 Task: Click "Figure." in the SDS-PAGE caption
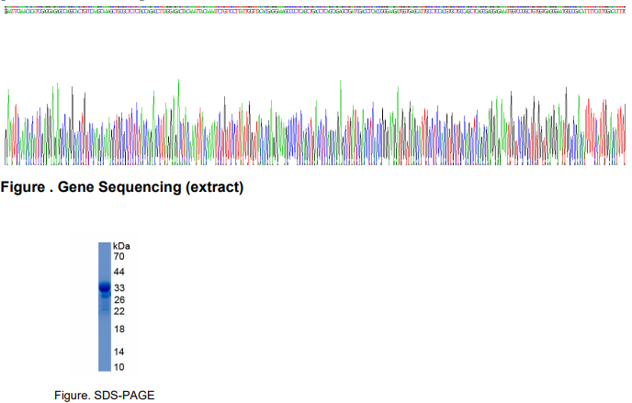(71, 395)
